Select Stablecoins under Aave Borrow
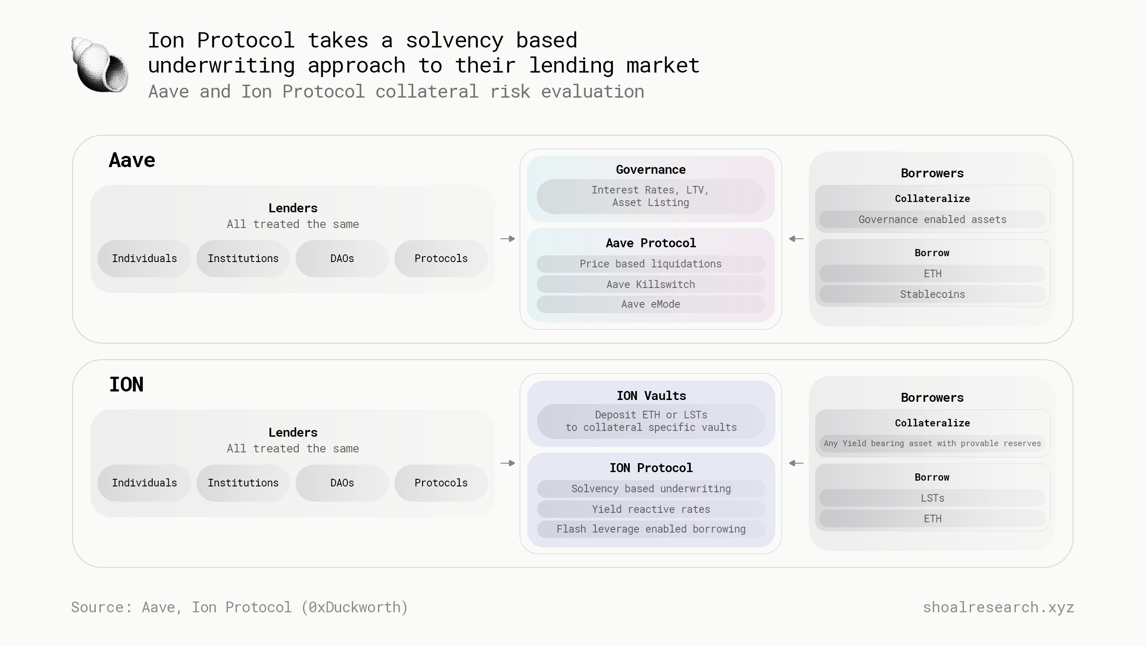 (x=932, y=294)
